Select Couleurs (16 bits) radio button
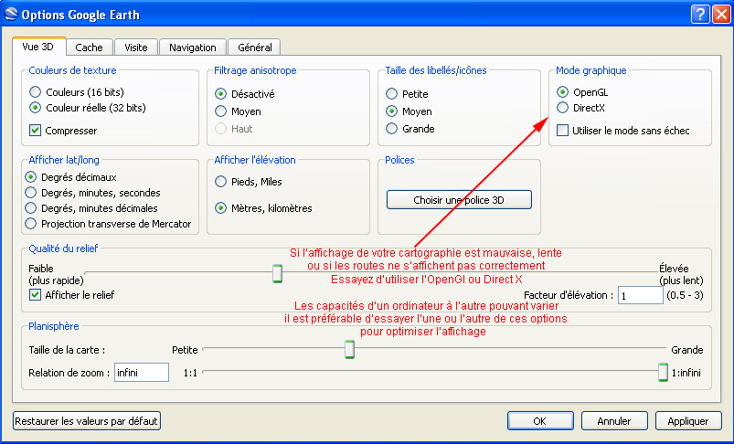 coord(35,91)
